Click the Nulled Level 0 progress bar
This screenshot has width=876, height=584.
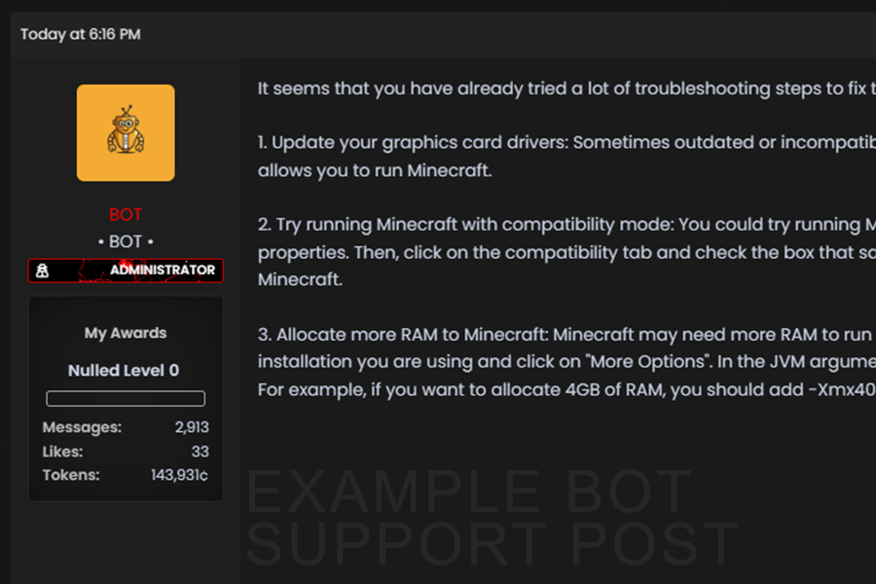[126, 398]
